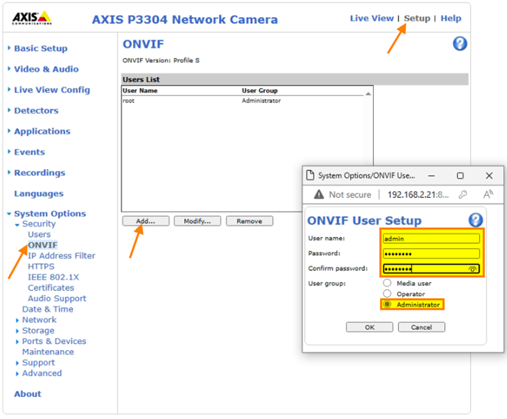The image size is (507, 419).
Task: Open the HTTPS settings page
Action: (x=41, y=266)
